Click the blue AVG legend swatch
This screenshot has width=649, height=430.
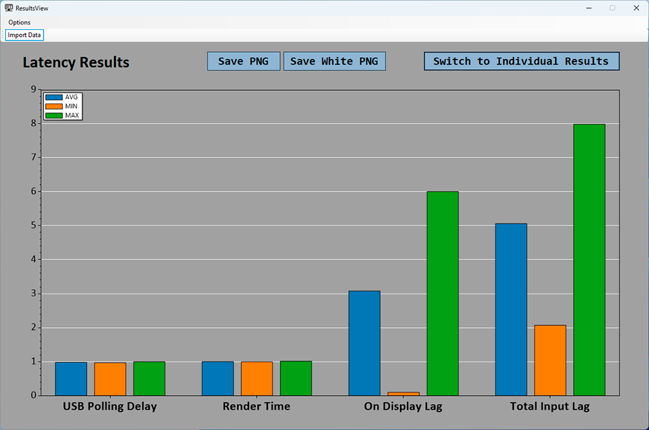pos(54,97)
